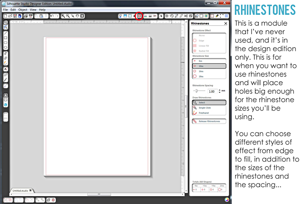Open the Rotate window icon
This screenshot has height=204, width=305.
[x=172, y=16]
